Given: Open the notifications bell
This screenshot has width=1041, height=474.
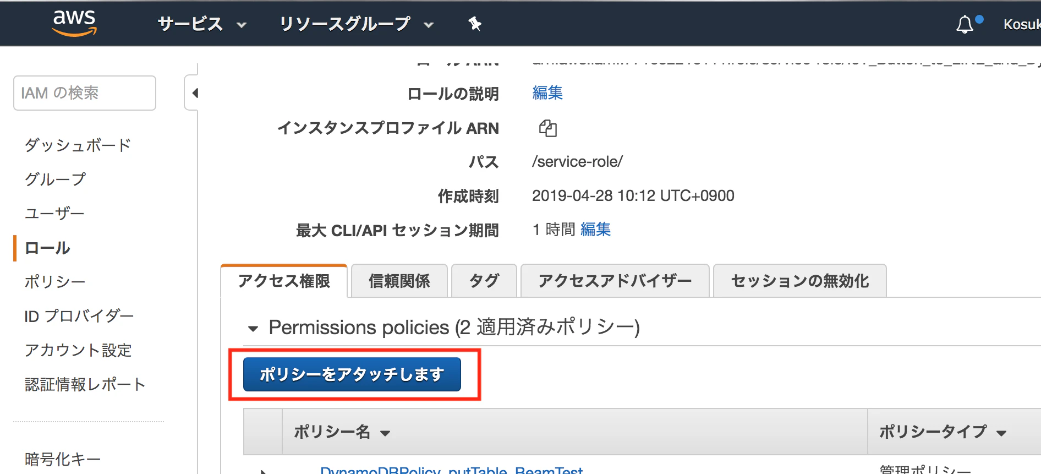Looking at the screenshot, I should (x=965, y=24).
